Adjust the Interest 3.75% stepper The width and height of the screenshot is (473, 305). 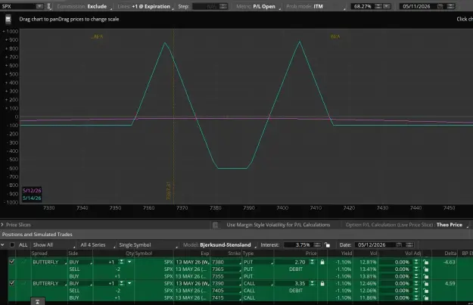point(317,244)
